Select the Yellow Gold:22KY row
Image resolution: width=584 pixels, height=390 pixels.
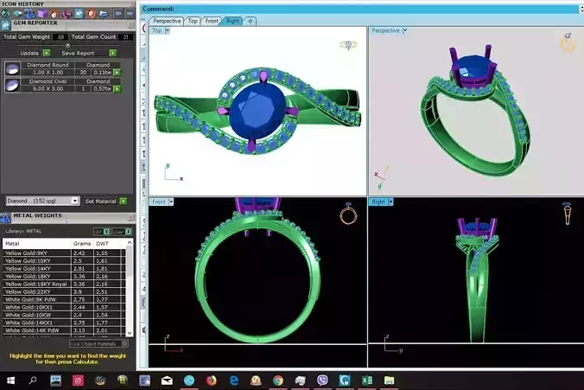pyautogui.click(x=65, y=291)
